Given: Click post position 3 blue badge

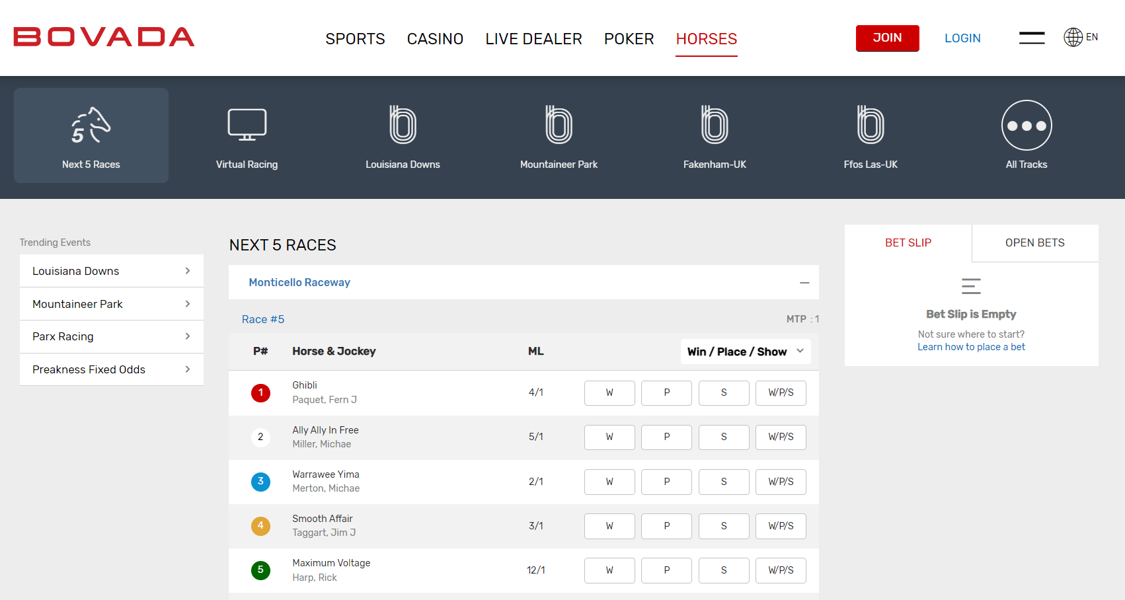Looking at the screenshot, I should (260, 482).
